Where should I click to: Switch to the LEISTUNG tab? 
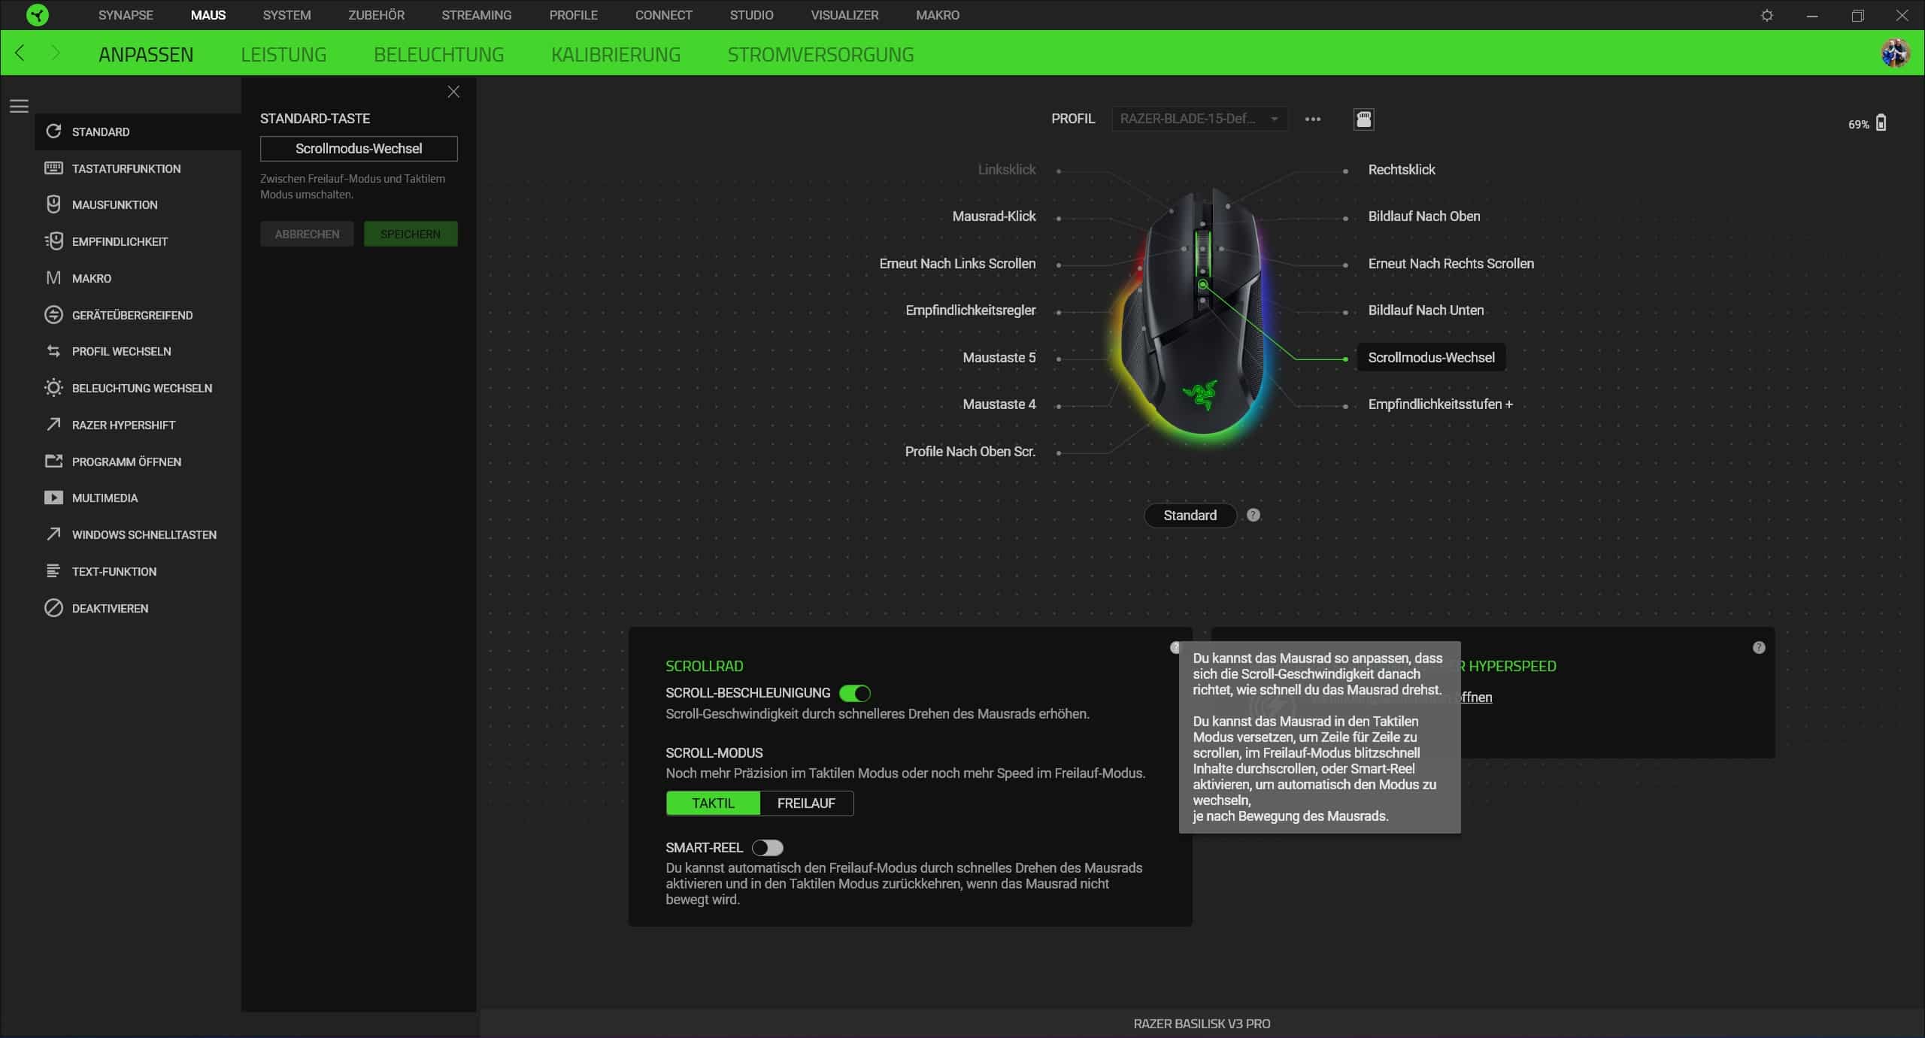click(x=283, y=54)
